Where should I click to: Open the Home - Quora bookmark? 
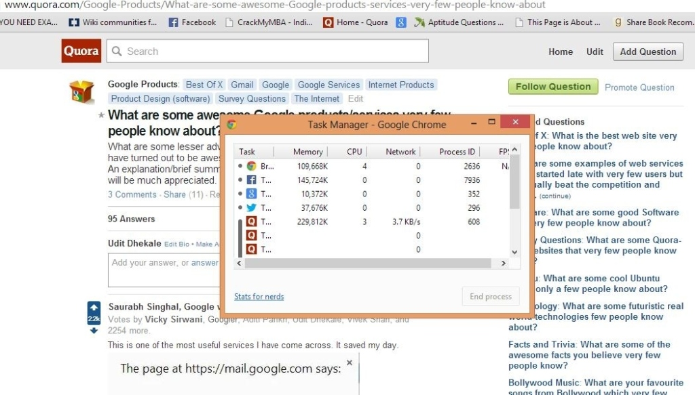tap(356, 22)
